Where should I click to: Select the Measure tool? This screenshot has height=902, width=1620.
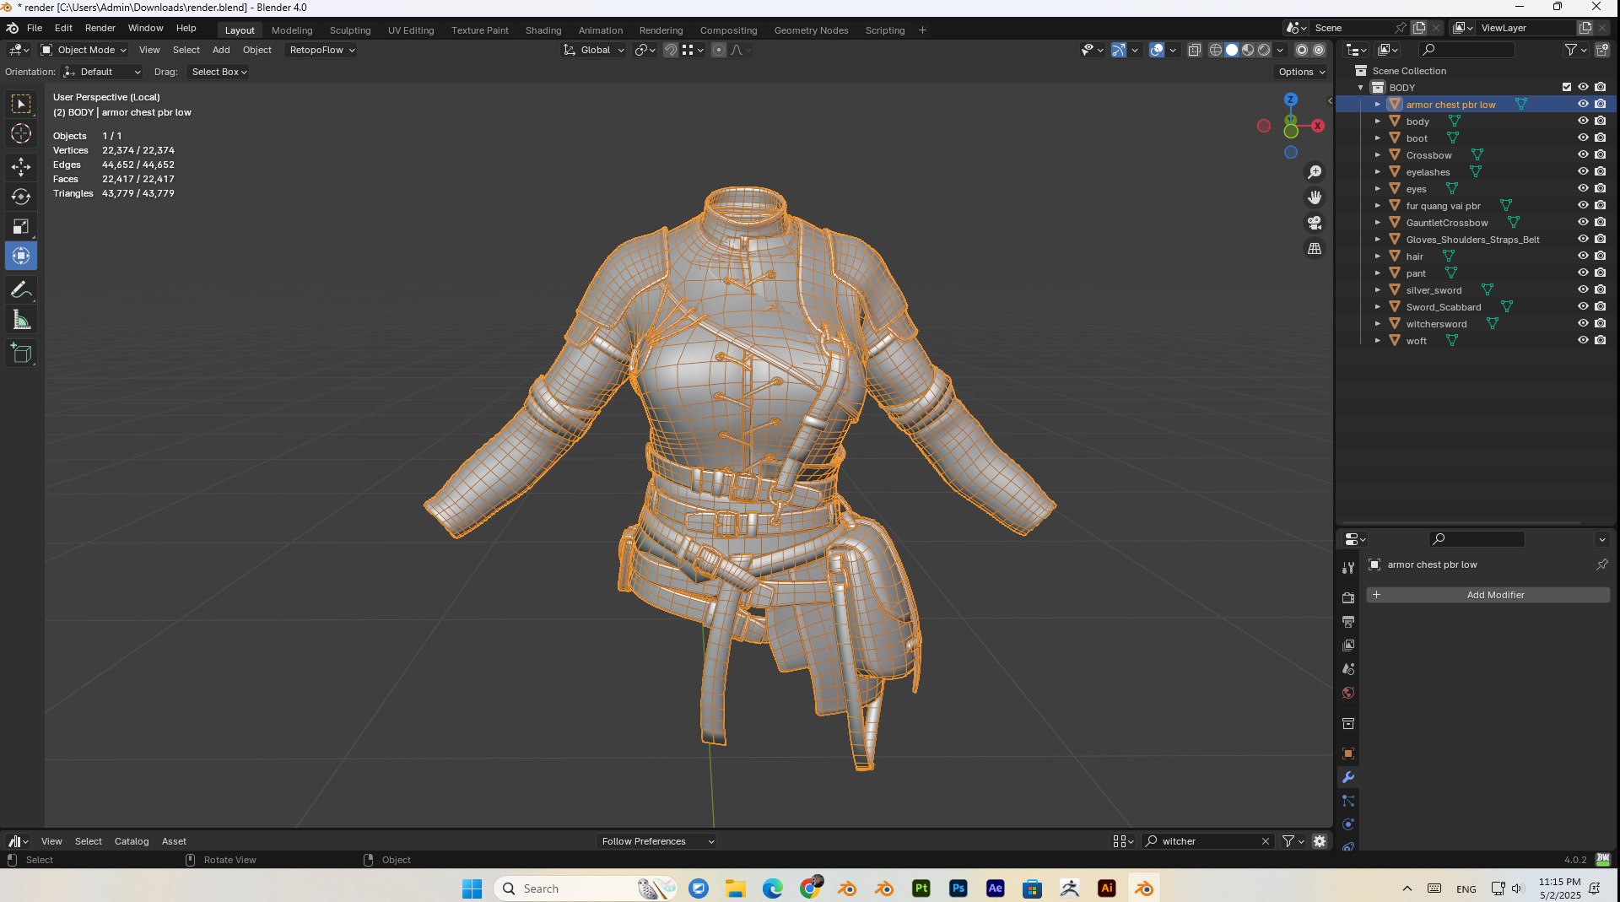(x=21, y=320)
